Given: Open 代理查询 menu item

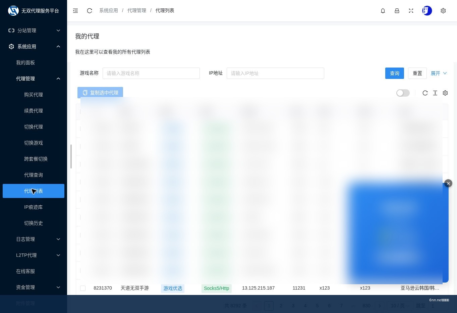Looking at the screenshot, I should pos(34,175).
